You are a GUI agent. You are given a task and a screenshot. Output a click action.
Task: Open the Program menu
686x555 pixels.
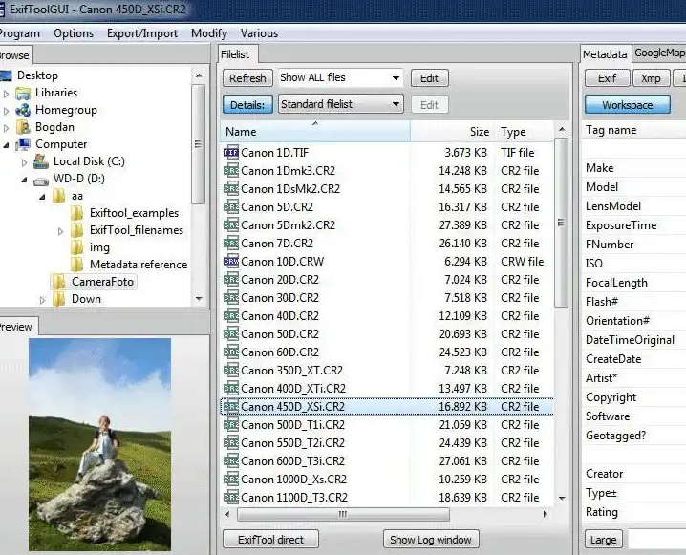[19, 33]
